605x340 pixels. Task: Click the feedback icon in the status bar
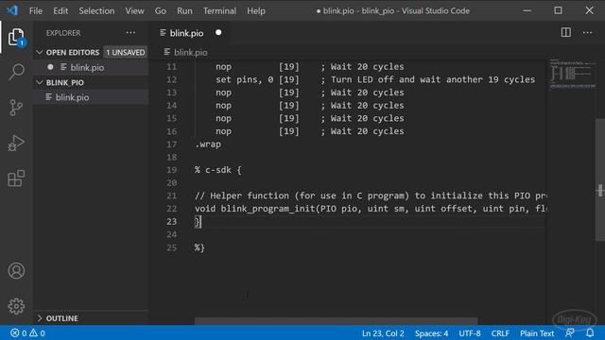coord(569,333)
